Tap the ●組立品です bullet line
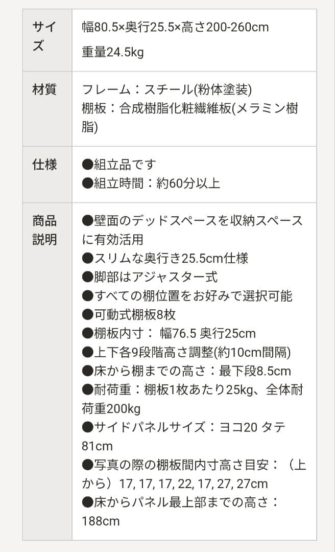335x552 pixels. coord(119,165)
